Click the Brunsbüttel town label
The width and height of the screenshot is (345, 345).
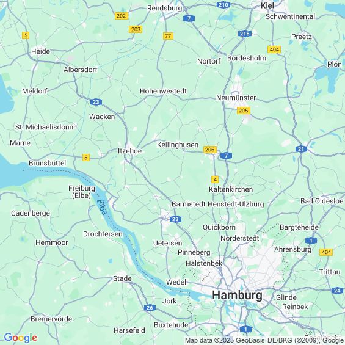pyautogui.click(x=47, y=163)
